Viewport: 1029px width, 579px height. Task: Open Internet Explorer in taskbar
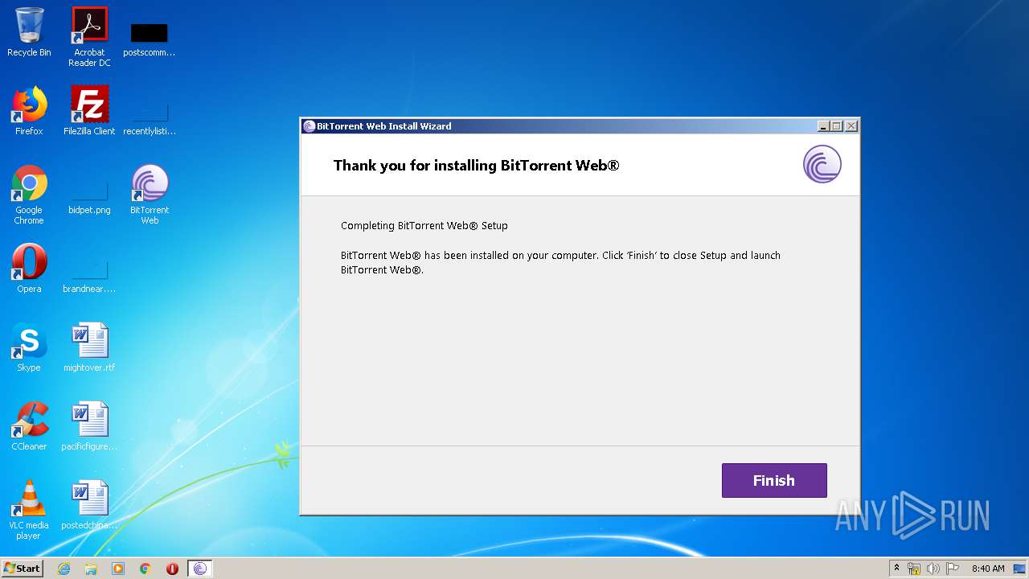coord(64,569)
